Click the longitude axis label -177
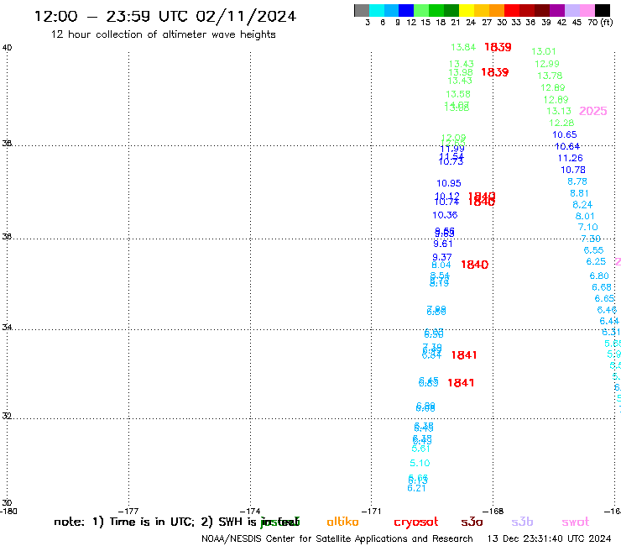The width and height of the screenshot is (621, 546). [x=128, y=512]
